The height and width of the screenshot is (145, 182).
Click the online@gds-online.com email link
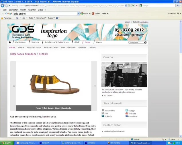pos(115,131)
